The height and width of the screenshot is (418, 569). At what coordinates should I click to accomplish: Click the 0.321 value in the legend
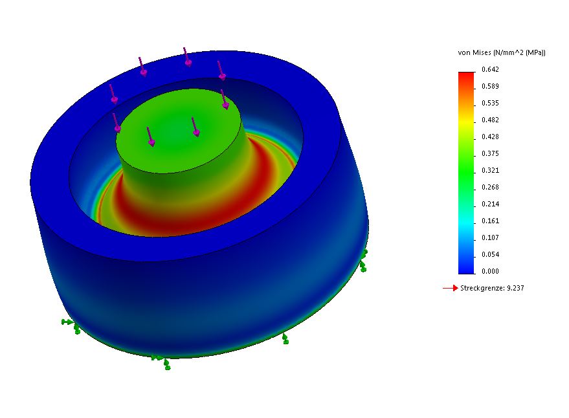pos(490,170)
